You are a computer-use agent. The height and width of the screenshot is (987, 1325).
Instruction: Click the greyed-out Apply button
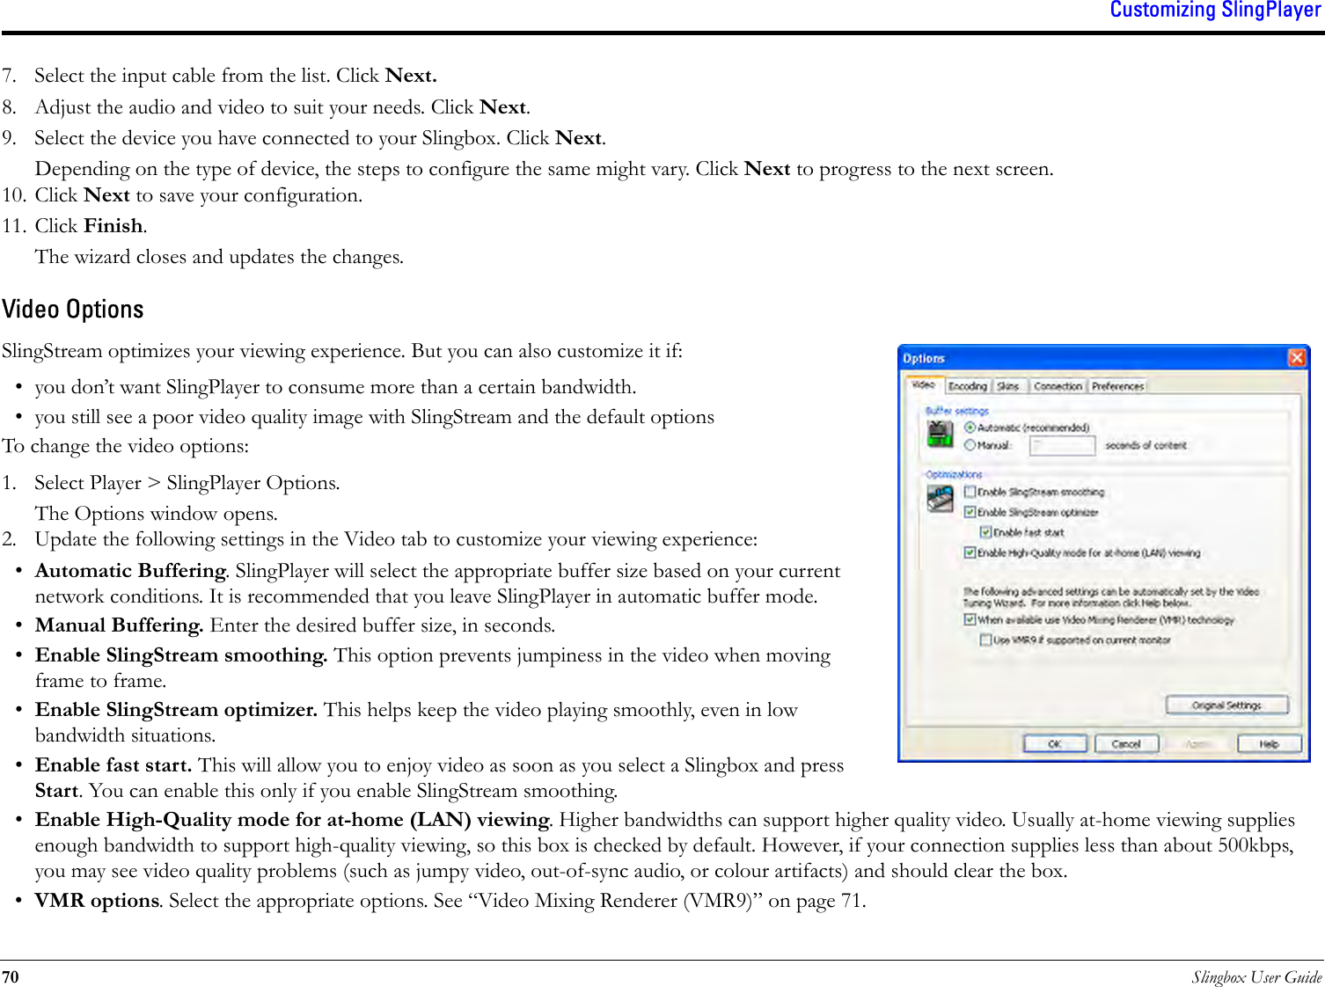pos(1197,744)
